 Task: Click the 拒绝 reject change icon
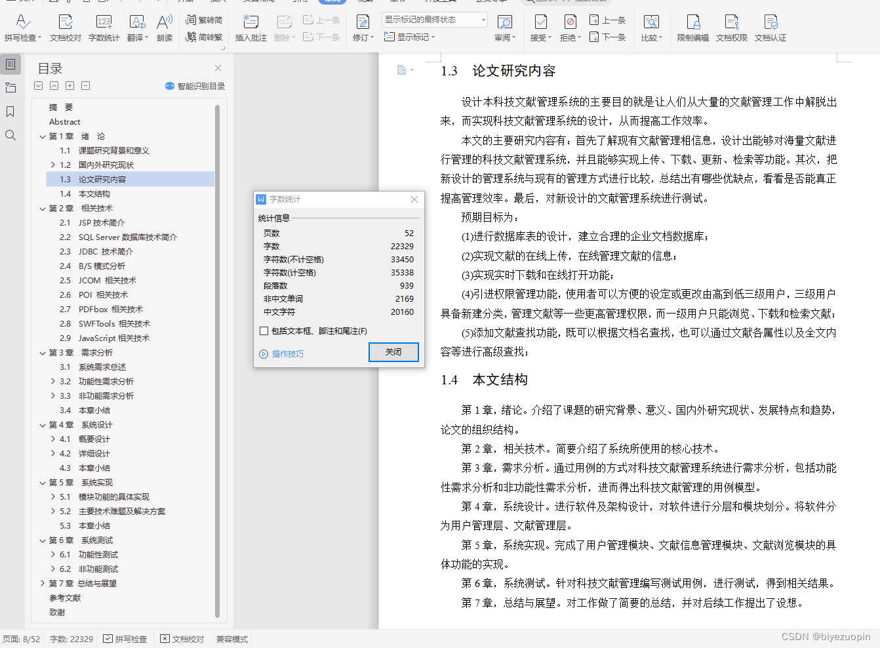tap(570, 22)
